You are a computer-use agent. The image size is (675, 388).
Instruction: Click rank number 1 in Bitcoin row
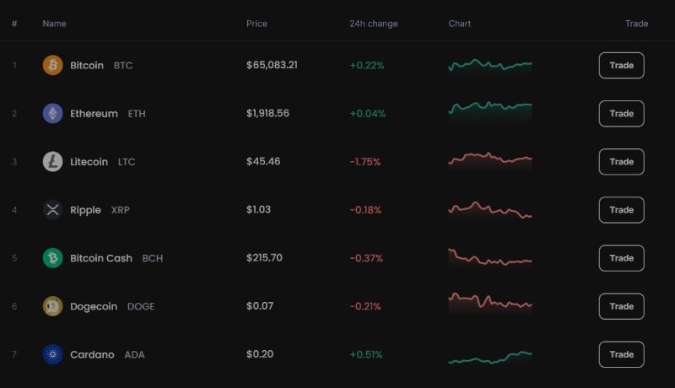[14, 66]
